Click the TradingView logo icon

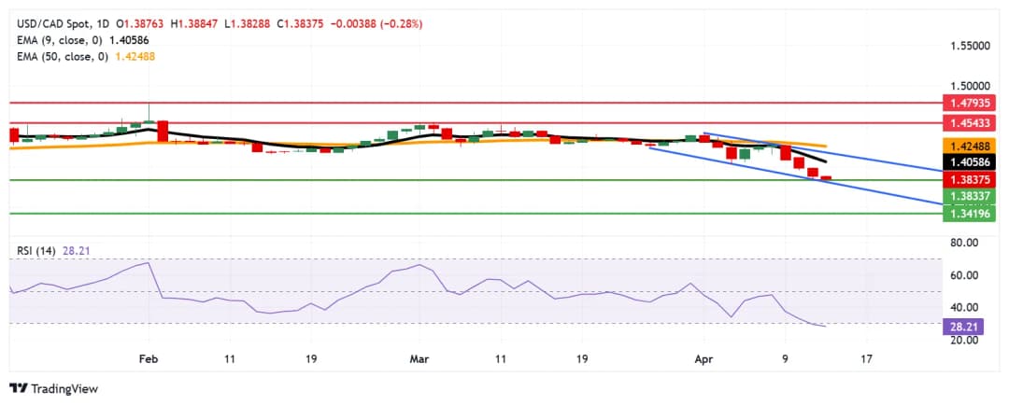pyautogui.click(x=17, y=388)
